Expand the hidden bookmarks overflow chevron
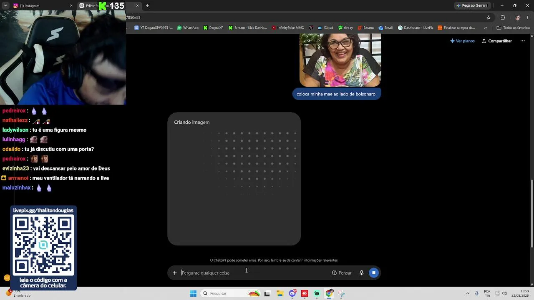Image resolution: width=534 pixels, height=300 pixels. click(485, 28)
